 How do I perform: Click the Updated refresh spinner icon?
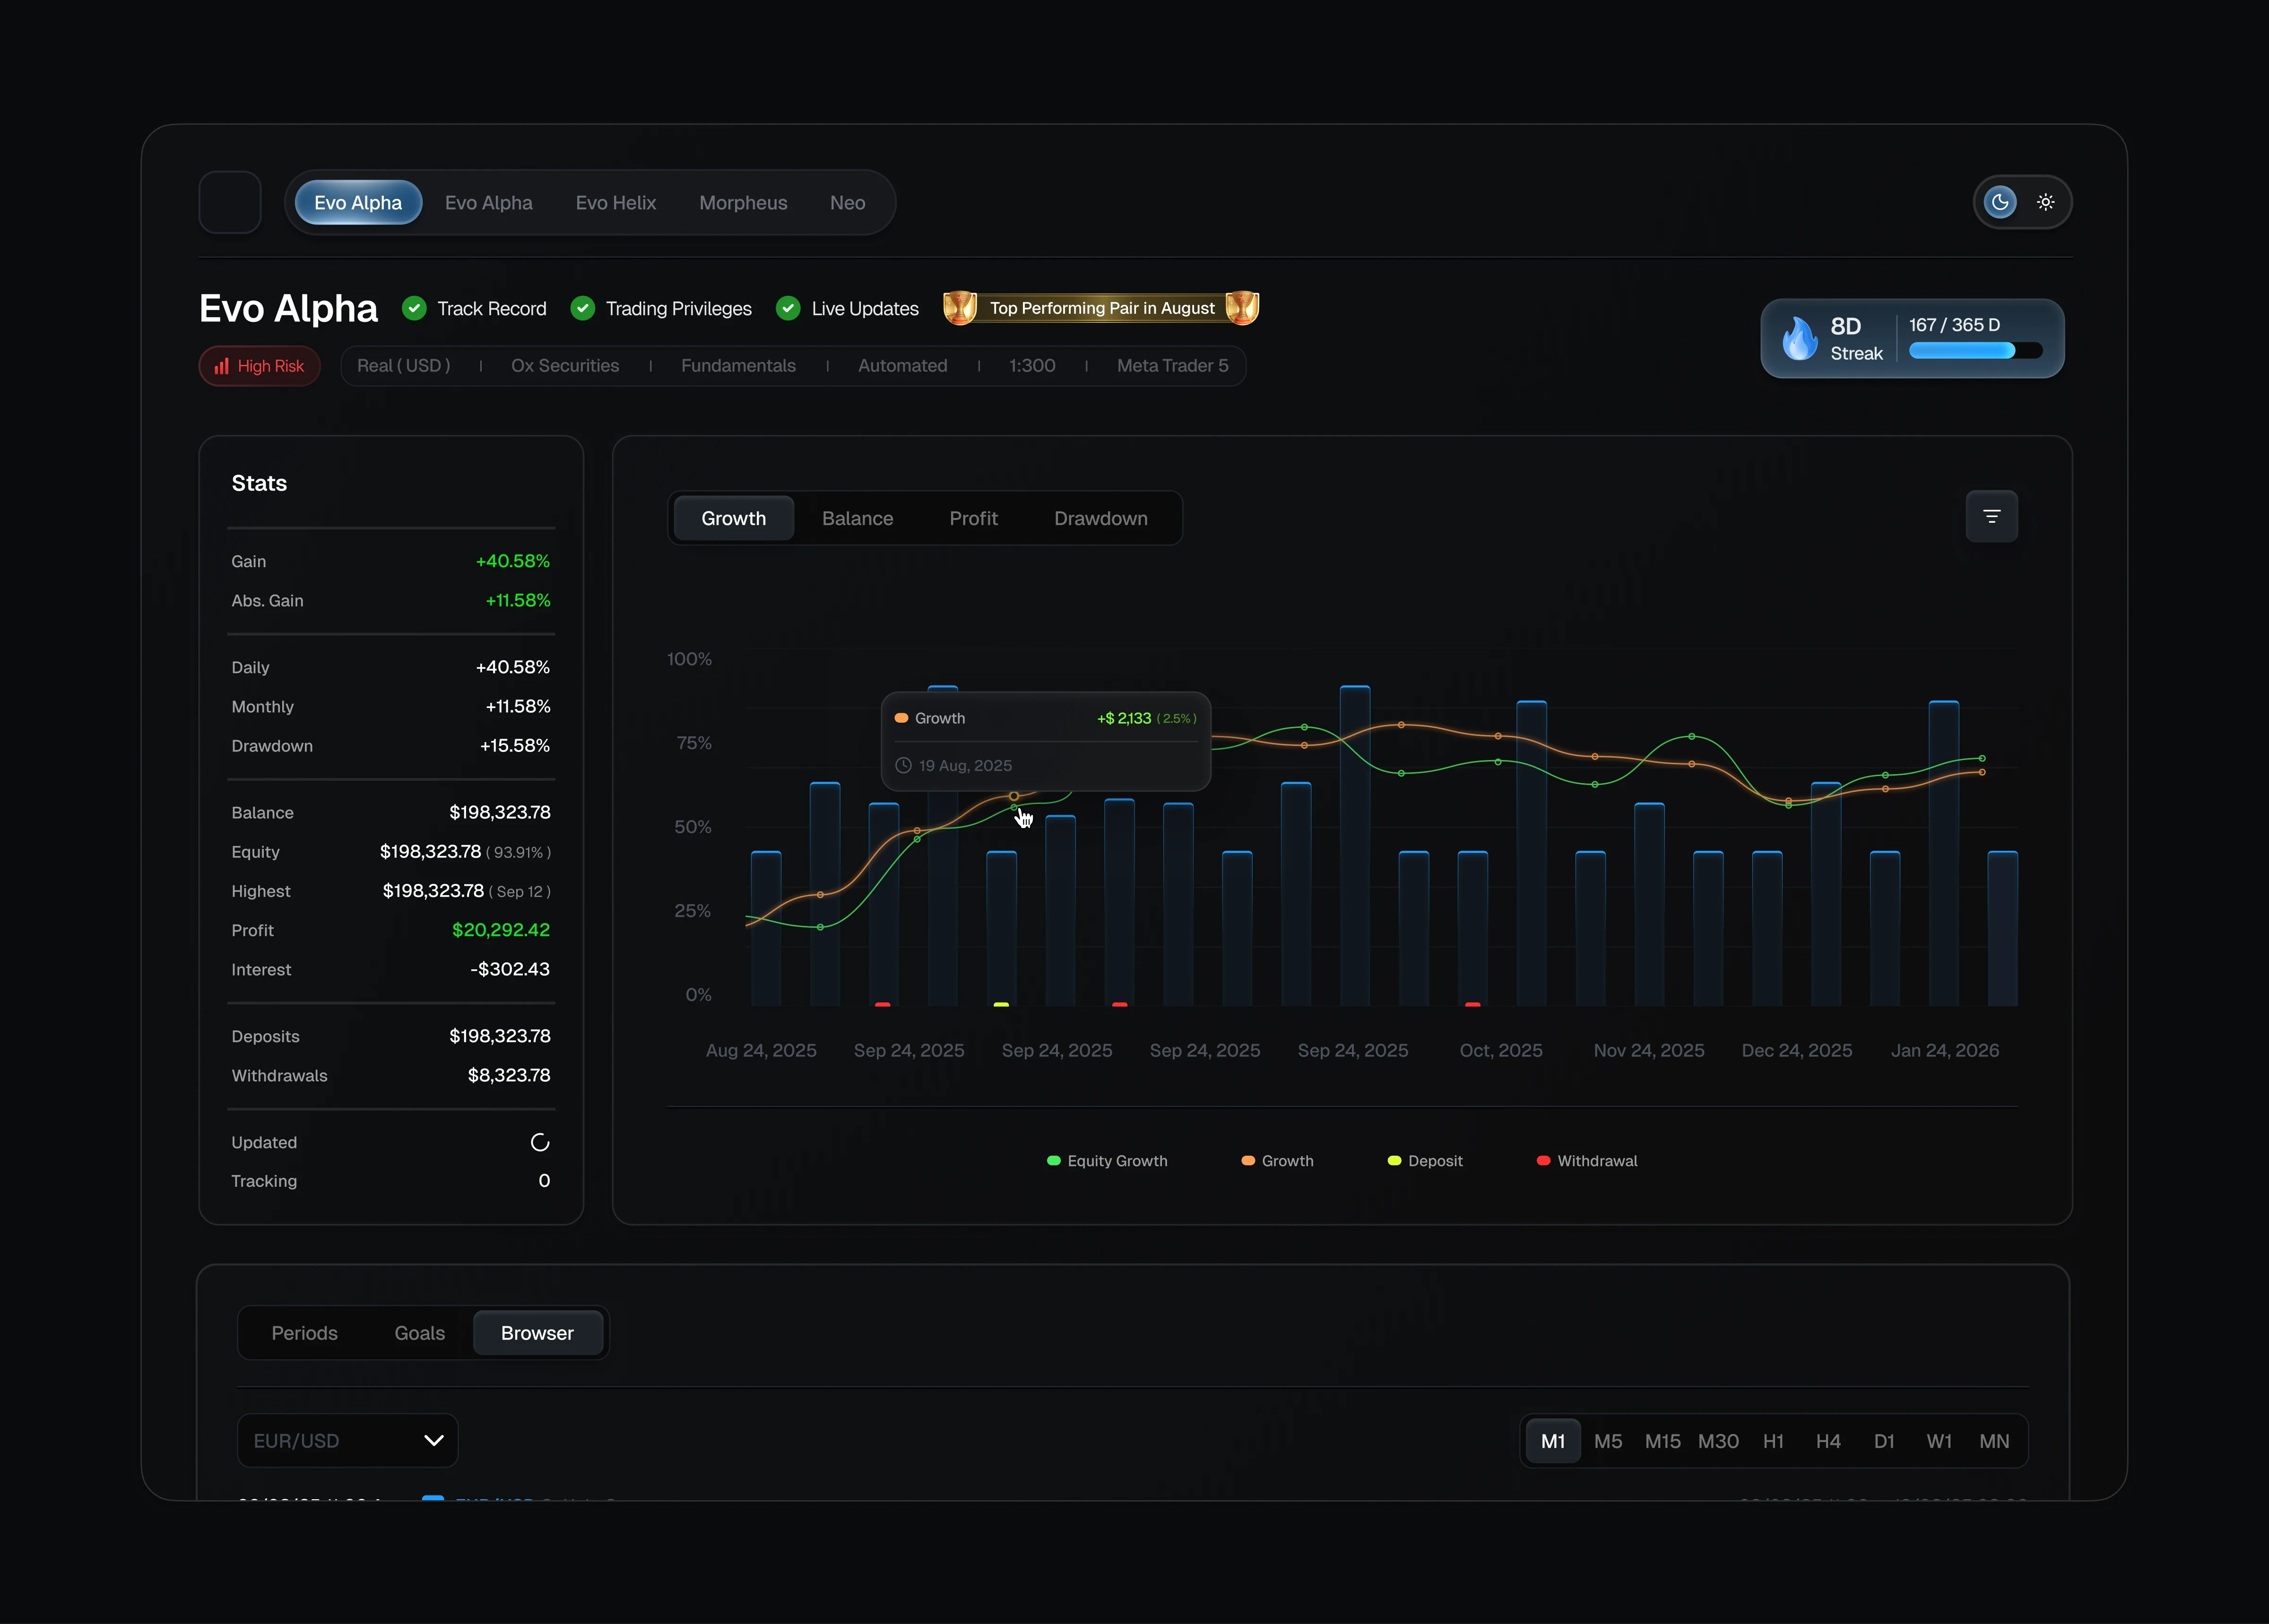[x=540, y=1142]
